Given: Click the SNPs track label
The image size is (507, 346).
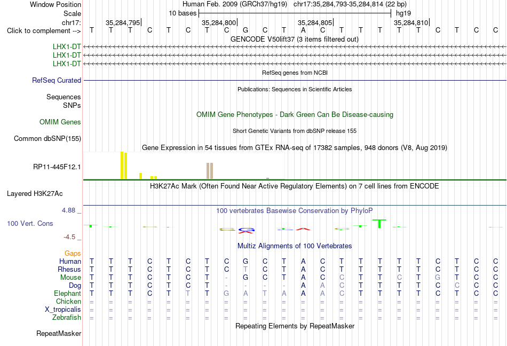Looking at the screenshot, I should (72, 105).
